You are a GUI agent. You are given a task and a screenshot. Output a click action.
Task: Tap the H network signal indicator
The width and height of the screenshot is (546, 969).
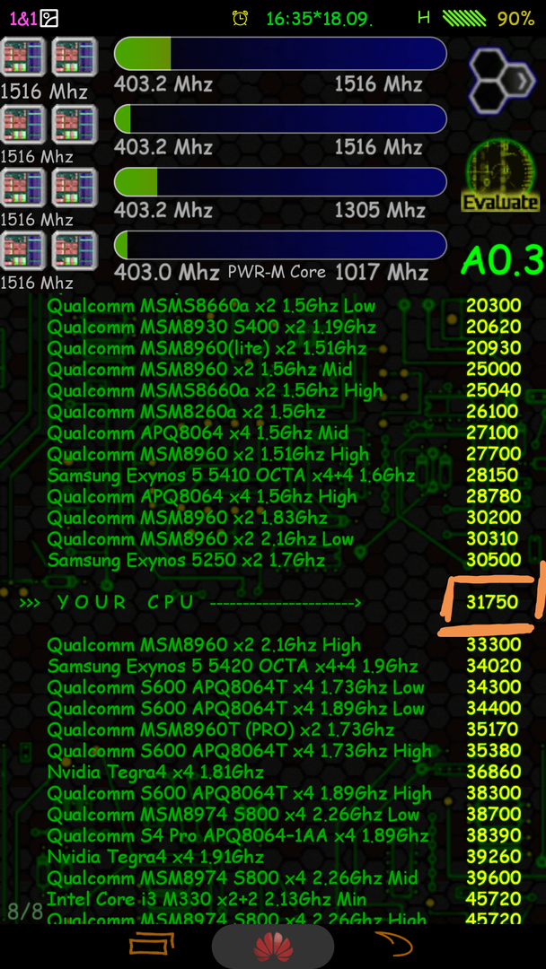424,17
